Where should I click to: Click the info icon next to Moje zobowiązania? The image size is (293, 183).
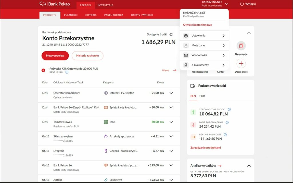[227, 123]
